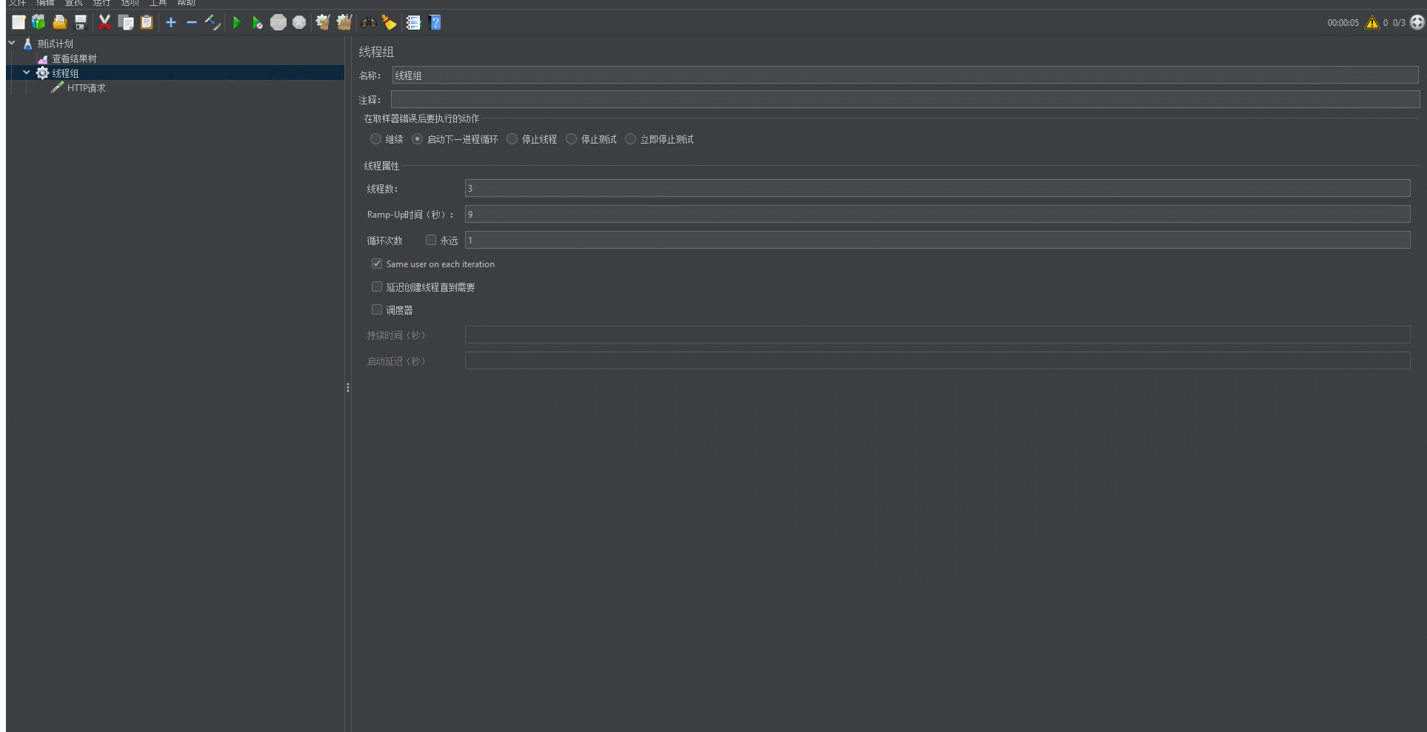Click the Ramp-Up时间 input field
The height and width of the screenshot is (732, 1427).
click(x=937, y=215)
